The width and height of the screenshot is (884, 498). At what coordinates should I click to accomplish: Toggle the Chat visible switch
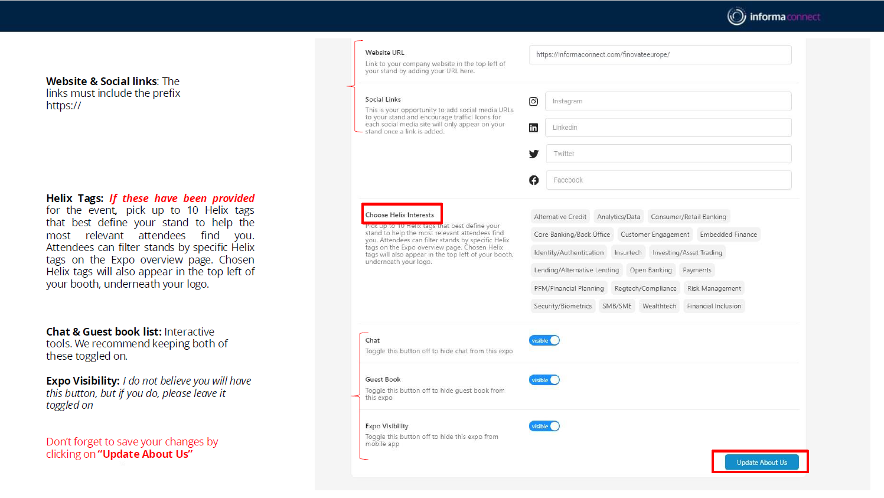tap(544, 340)
